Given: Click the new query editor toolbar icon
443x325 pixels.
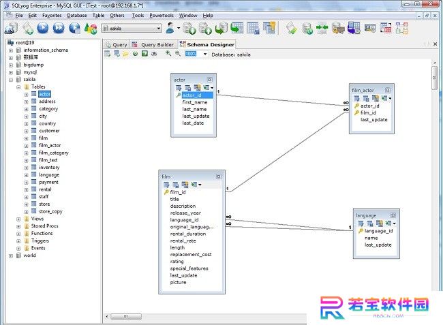Looking at the screenshot, I should (x=28, y=28).
